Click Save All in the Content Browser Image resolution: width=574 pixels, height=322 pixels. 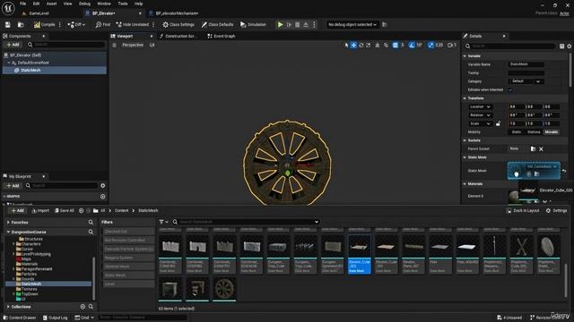click(64, 211)
